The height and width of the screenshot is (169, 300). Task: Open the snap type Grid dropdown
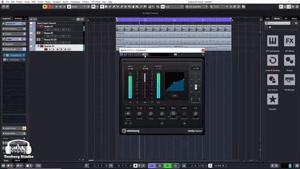click(x=174, y=7)
